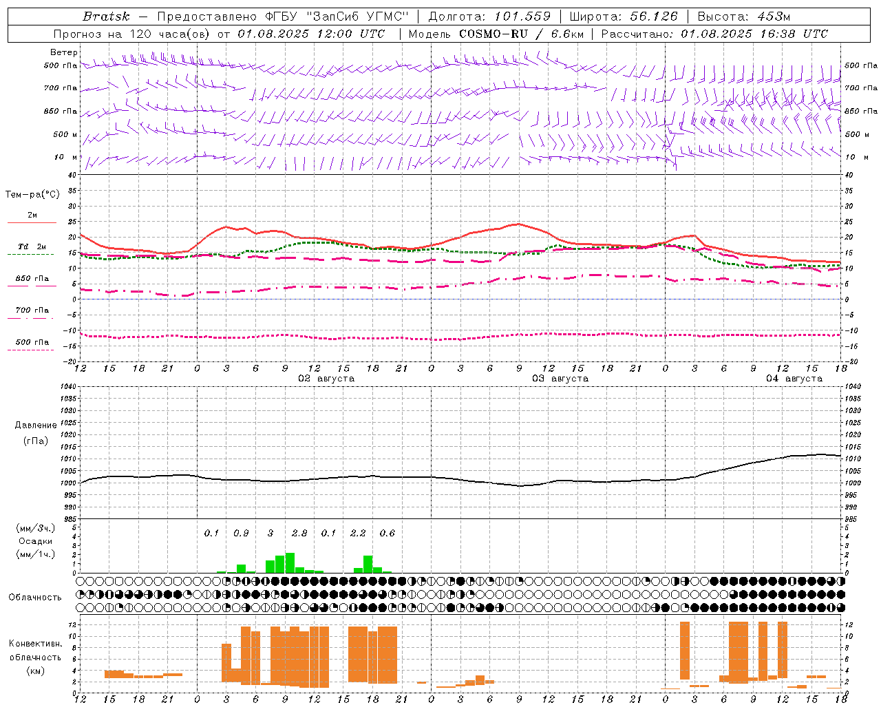Click the '700 гПа' temperature legend entry
This screenshot has height=705, width=881.
(x=32, y=310)
